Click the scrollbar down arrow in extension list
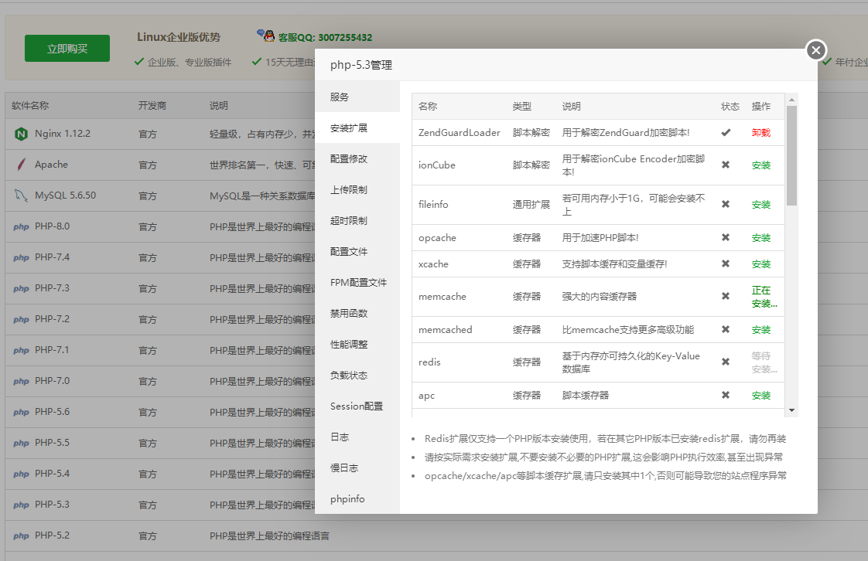This screenshot has height=561, width=868. pos(791,410)
